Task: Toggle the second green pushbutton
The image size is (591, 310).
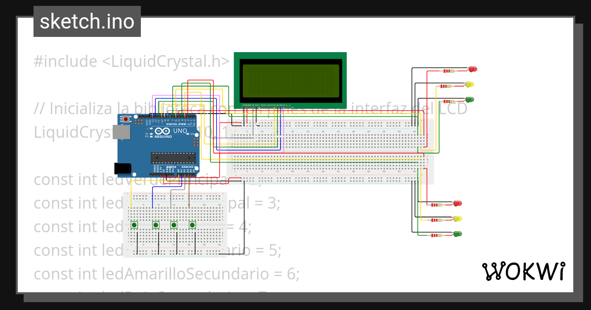Action: click(156, 225)
